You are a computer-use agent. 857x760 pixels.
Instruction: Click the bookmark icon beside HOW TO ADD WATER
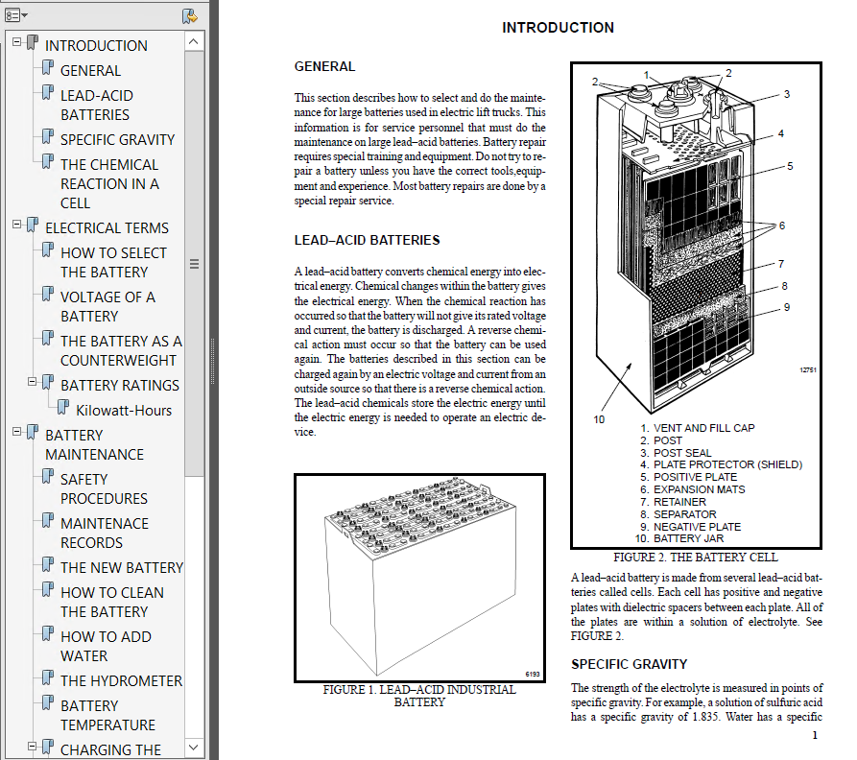48,633
